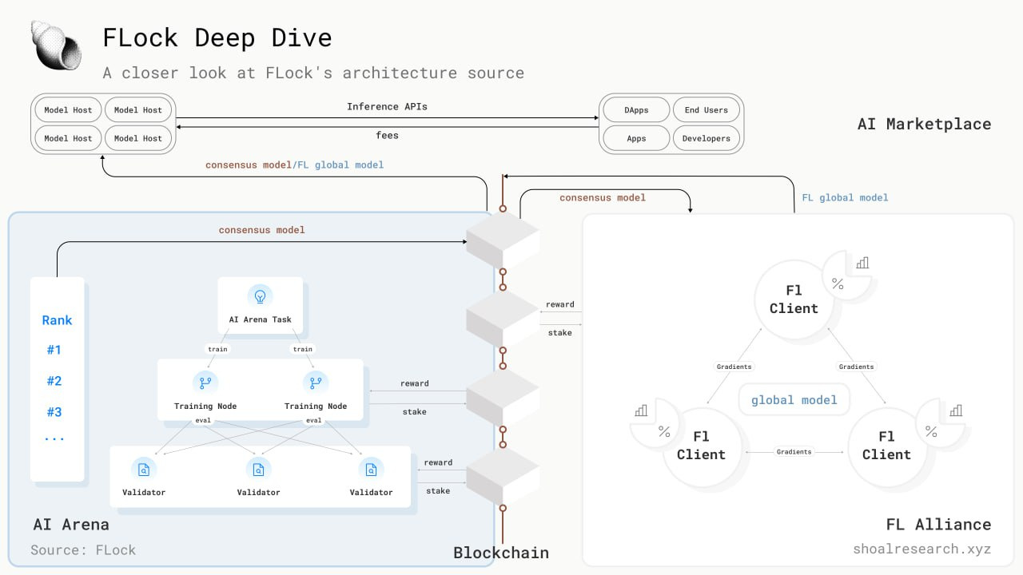The height and width of the screenshot is (575, 1023).
Task: Click the AI Arena panel label
Action: [71, 525]
